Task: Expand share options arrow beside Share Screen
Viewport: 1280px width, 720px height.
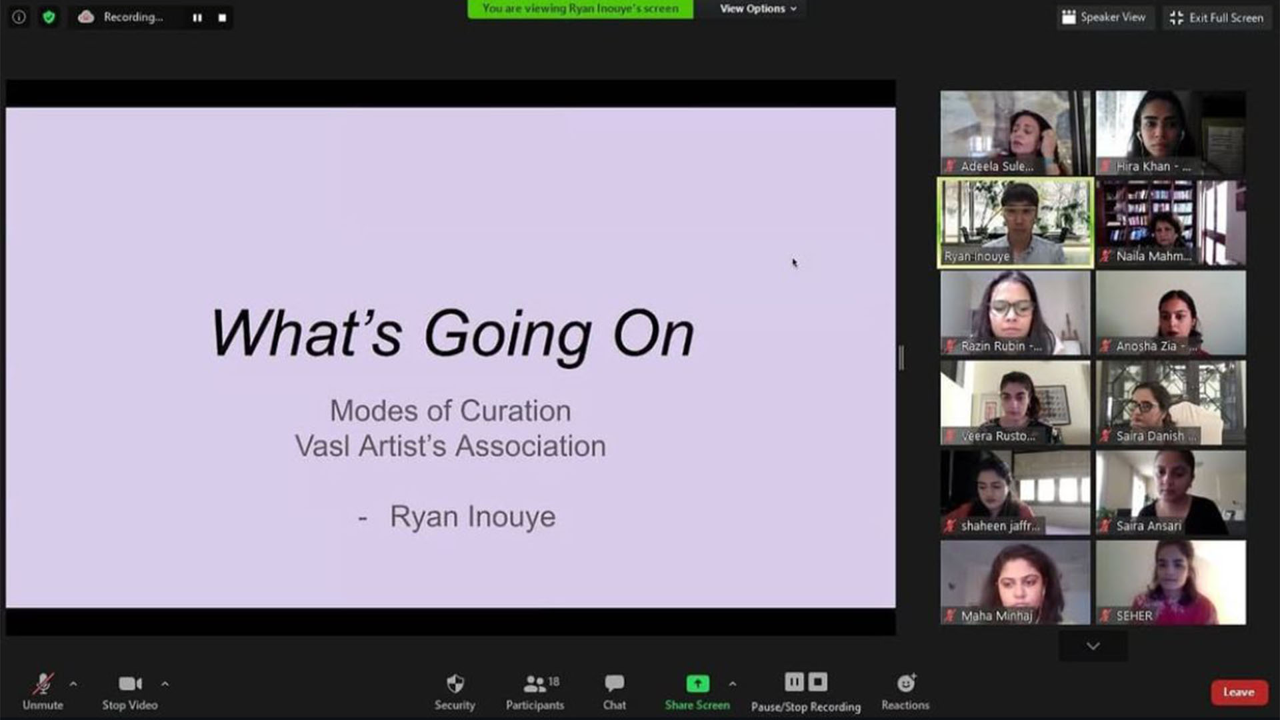Action: pos(733,684)
